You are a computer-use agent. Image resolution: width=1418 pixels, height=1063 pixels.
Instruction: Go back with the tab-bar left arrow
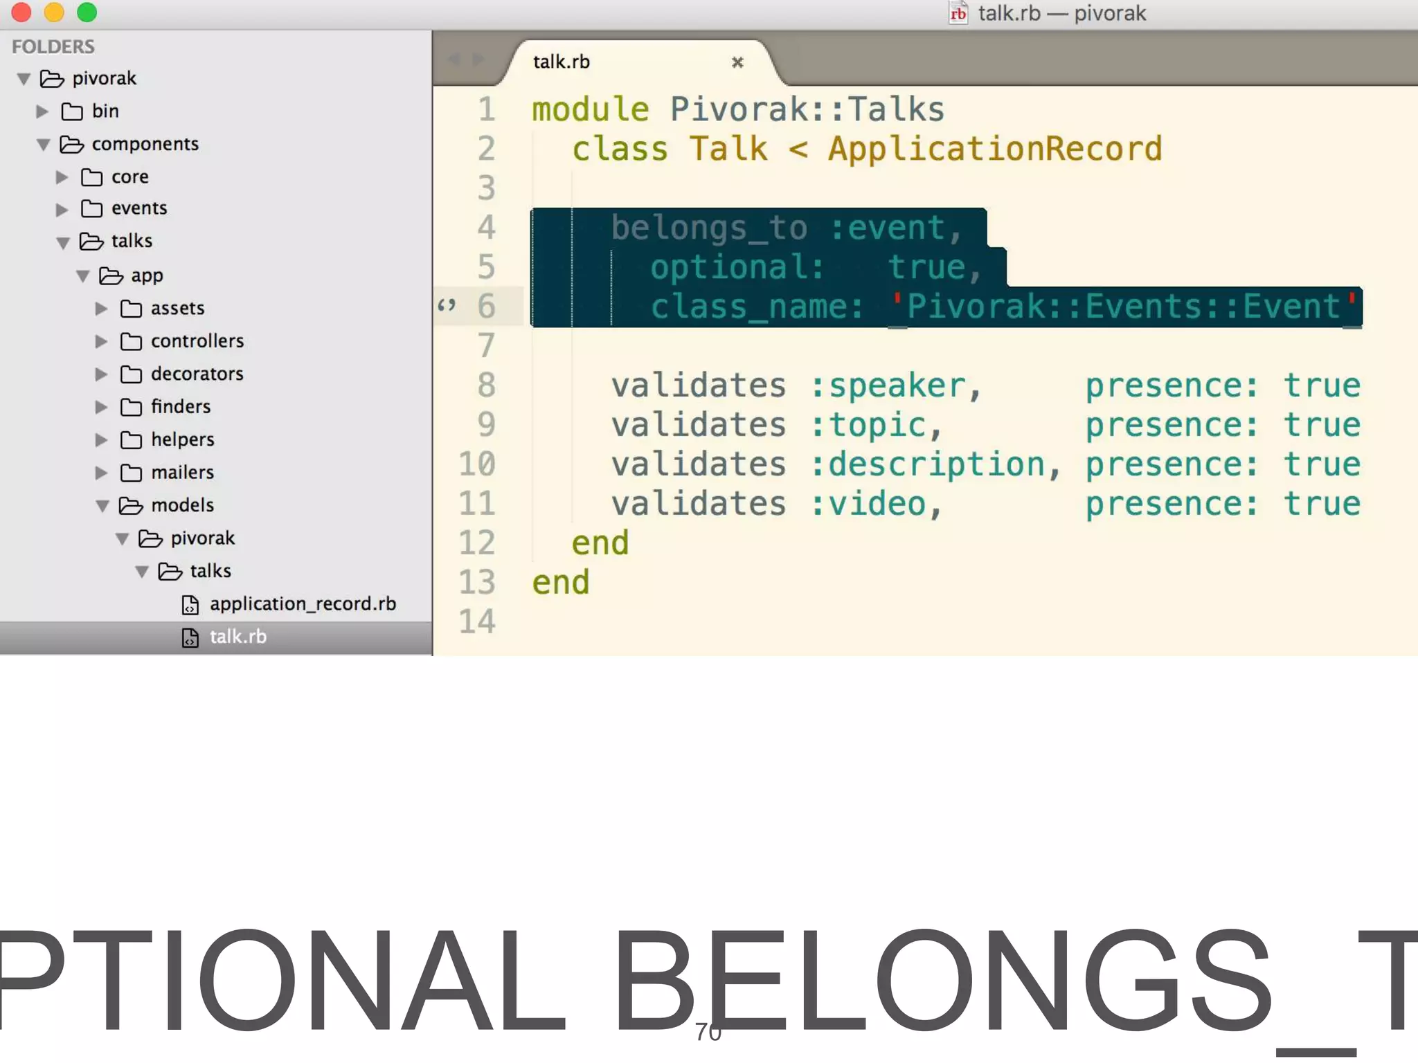click(455, 60)
